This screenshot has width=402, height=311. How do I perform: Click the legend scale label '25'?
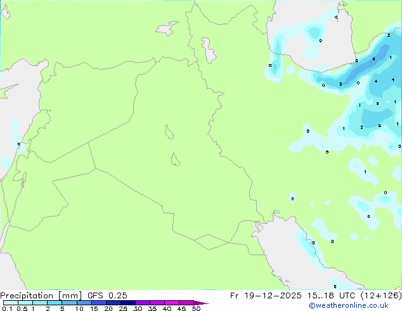123,308
